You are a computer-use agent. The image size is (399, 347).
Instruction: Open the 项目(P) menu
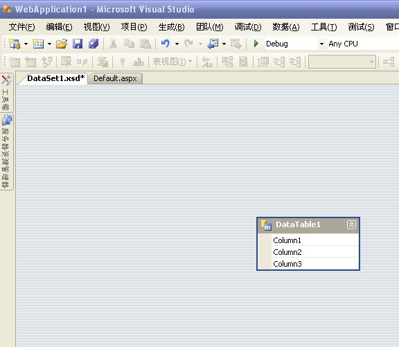click(x=134, y=27)
